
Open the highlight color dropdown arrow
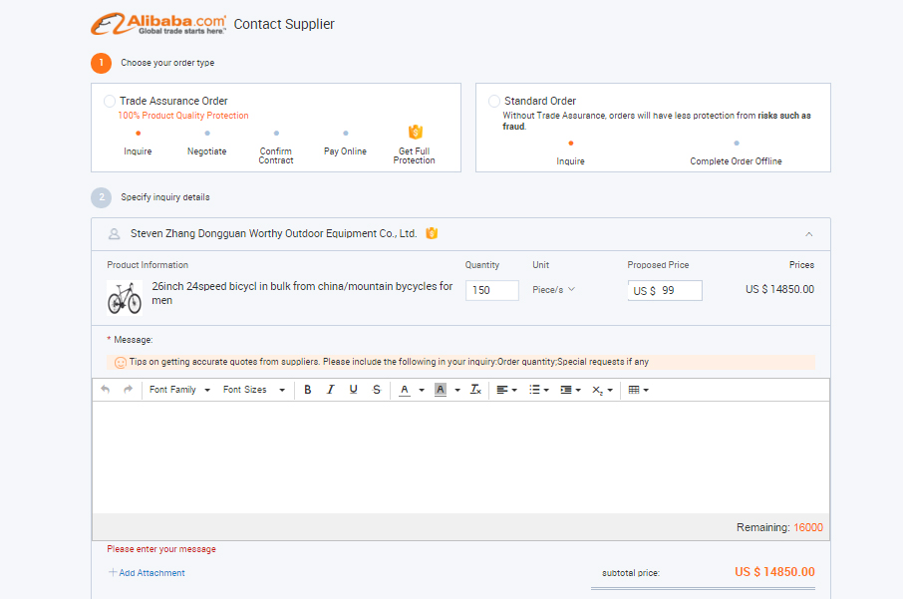point(457,390)
